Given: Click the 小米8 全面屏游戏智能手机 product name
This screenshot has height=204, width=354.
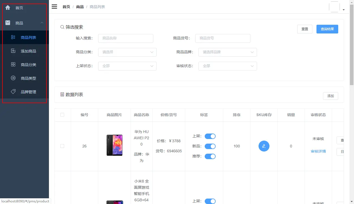Looking at the screenshot, I should click(141, 190).
